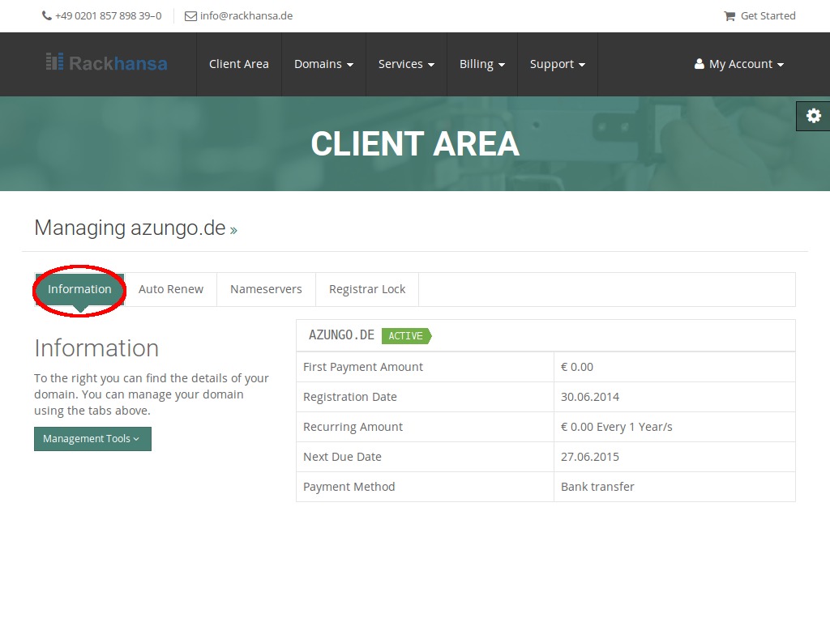
Task: Click the Get Started link
Action: pyautogui.click(x=768, y=16)
